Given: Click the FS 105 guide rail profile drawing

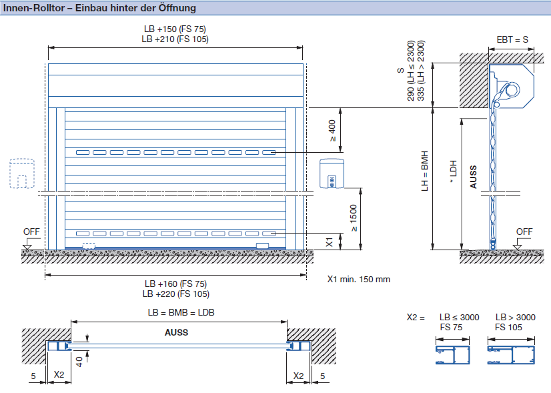Looking at the screenshot, I should tap(511, 355).
